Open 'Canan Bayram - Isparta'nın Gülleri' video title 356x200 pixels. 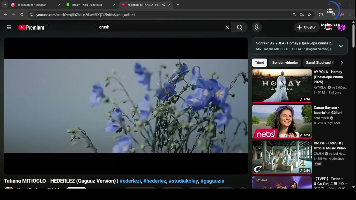(x=328, y=110)
